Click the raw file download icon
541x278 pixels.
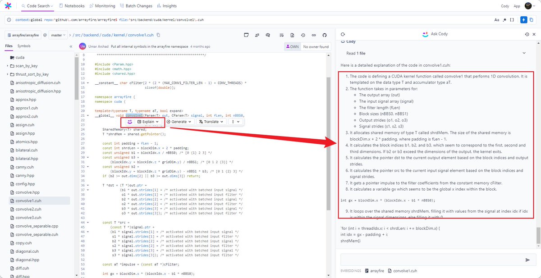click(292, 35)
